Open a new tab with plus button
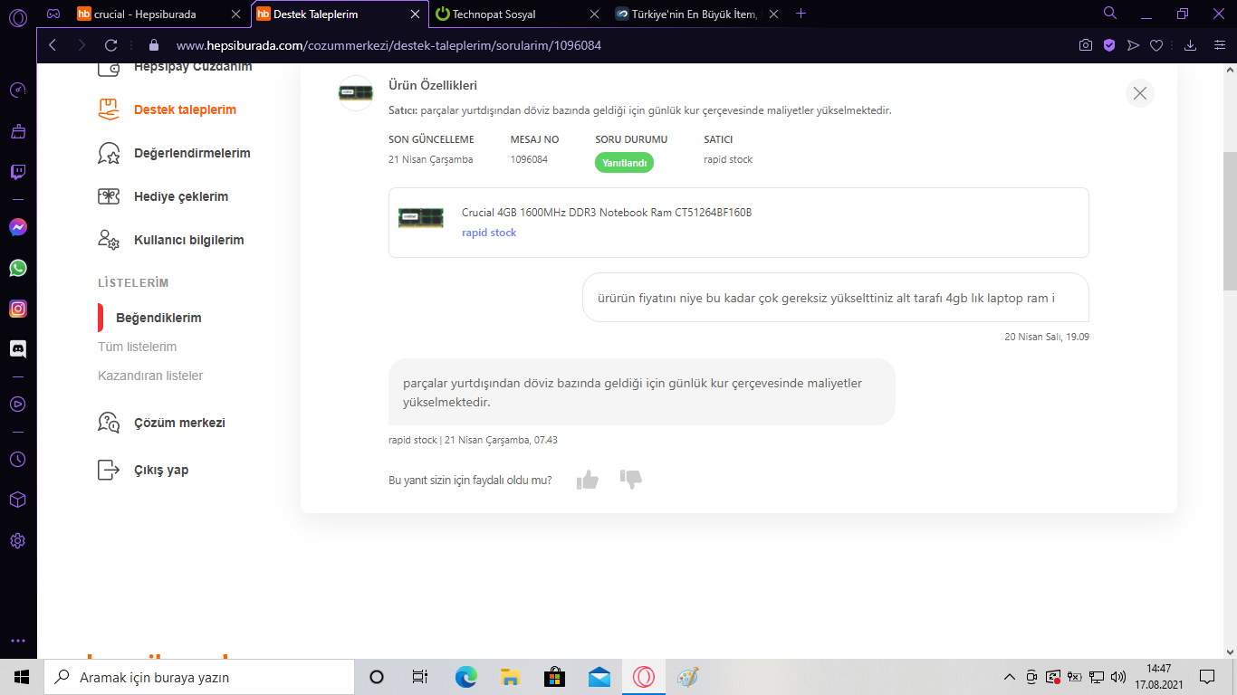 click(x=801, y=14)
